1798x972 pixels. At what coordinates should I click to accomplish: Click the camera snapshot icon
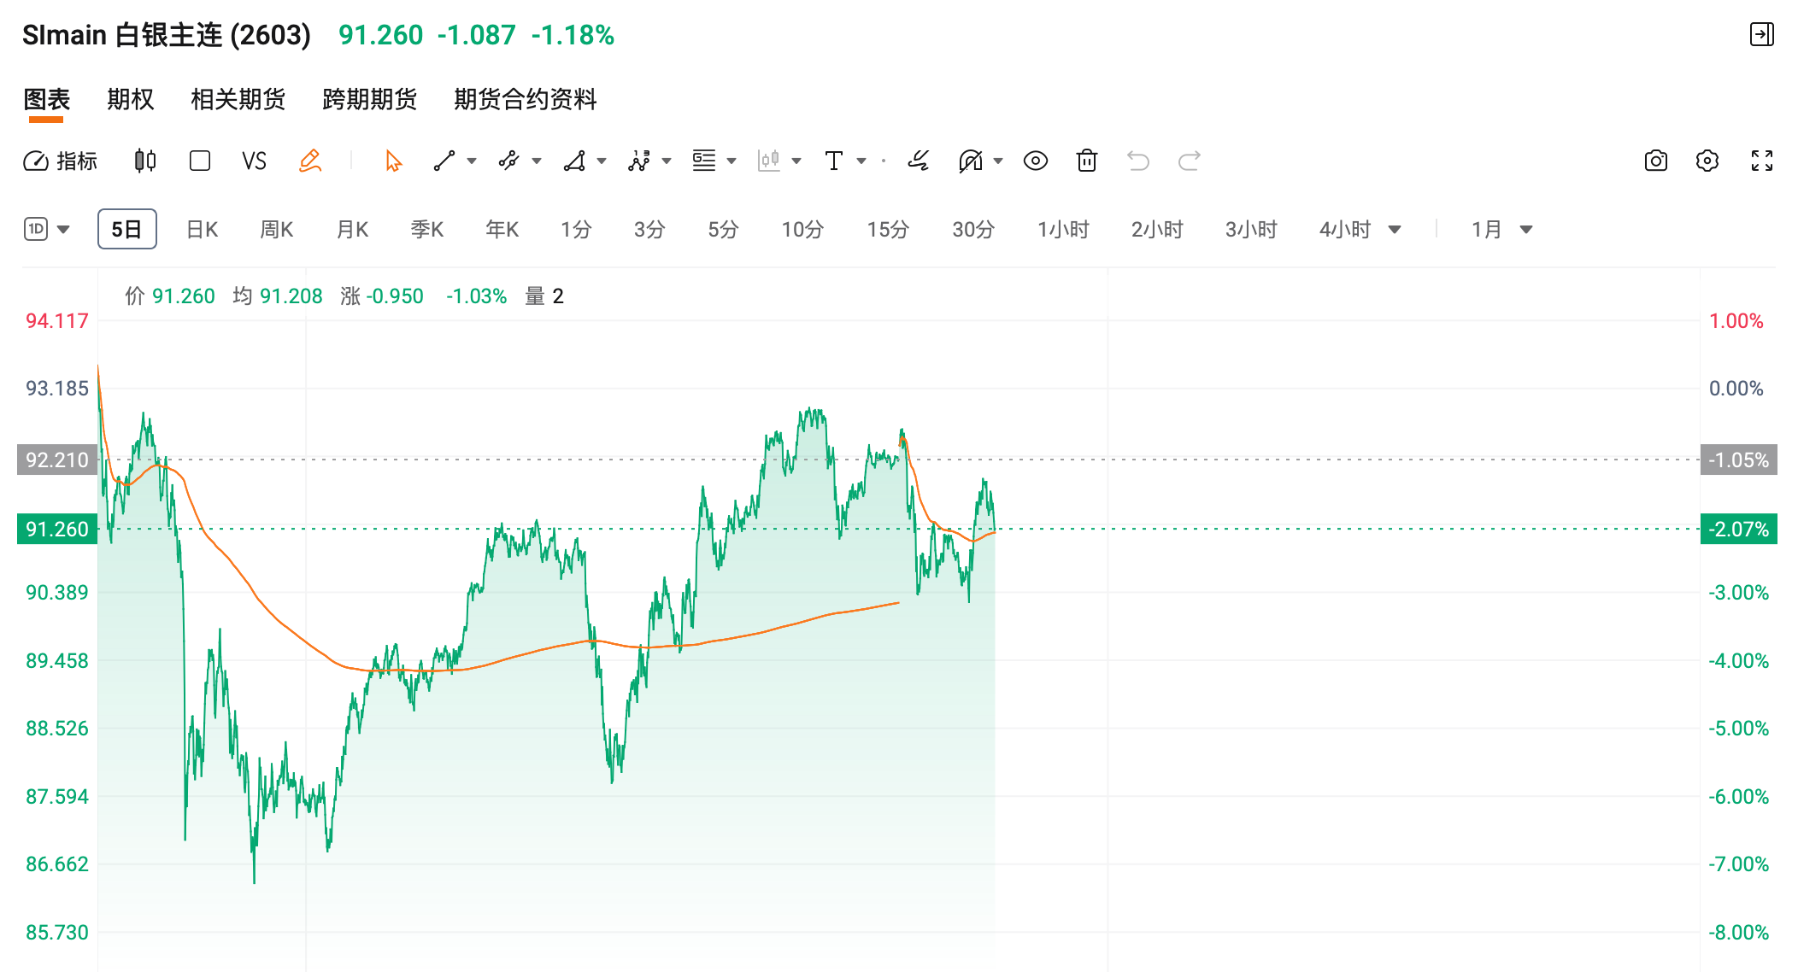1655,161
